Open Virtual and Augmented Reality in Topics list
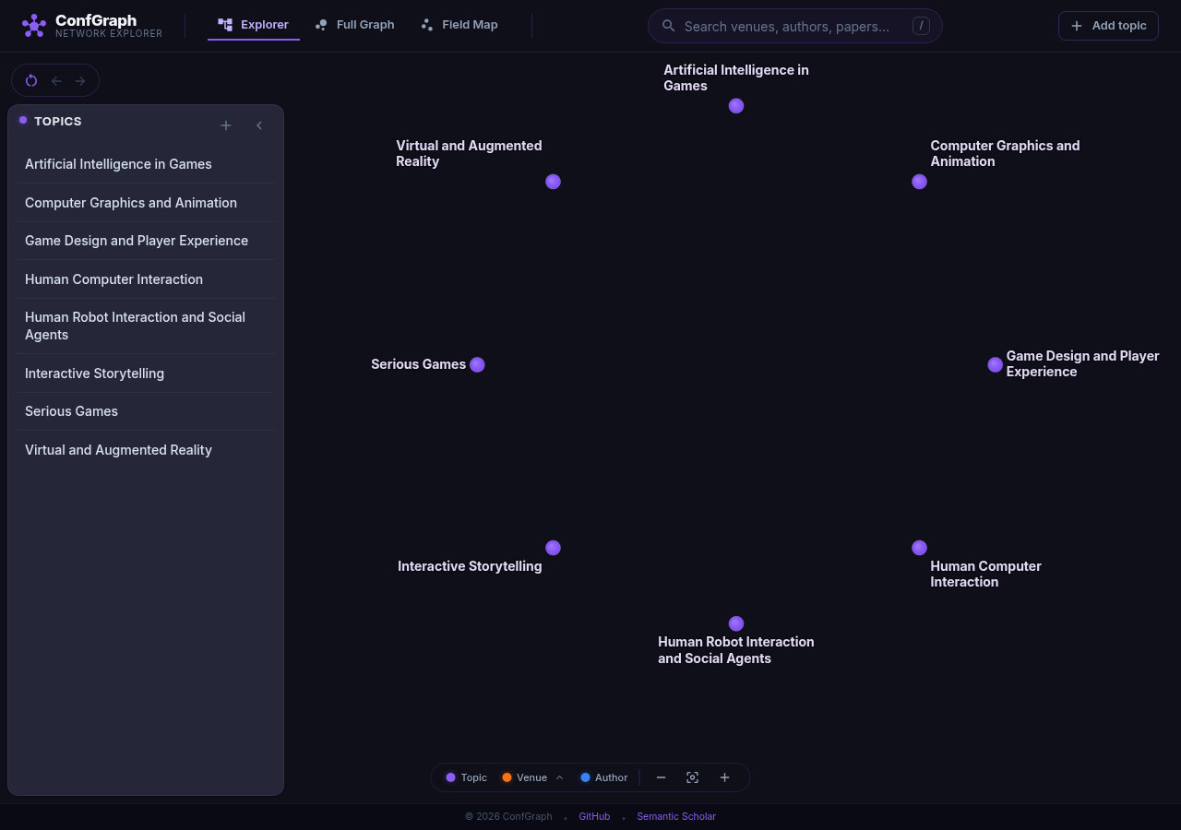 point(146,450)
